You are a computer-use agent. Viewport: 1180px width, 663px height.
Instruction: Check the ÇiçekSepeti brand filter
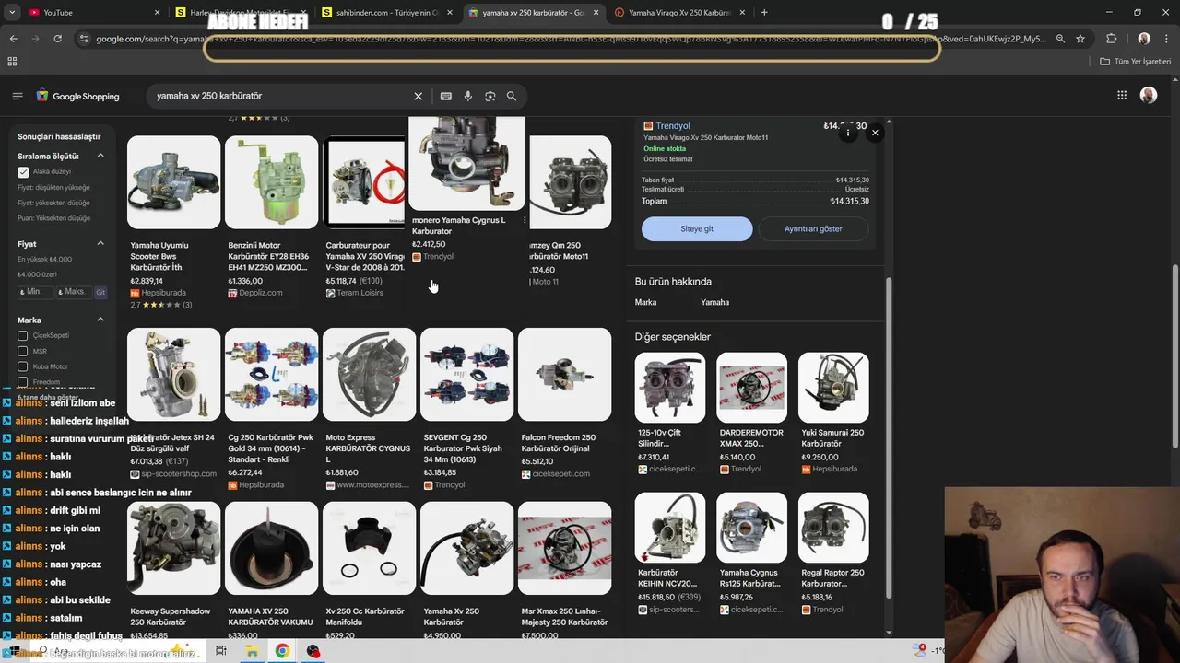coord(23,336)
